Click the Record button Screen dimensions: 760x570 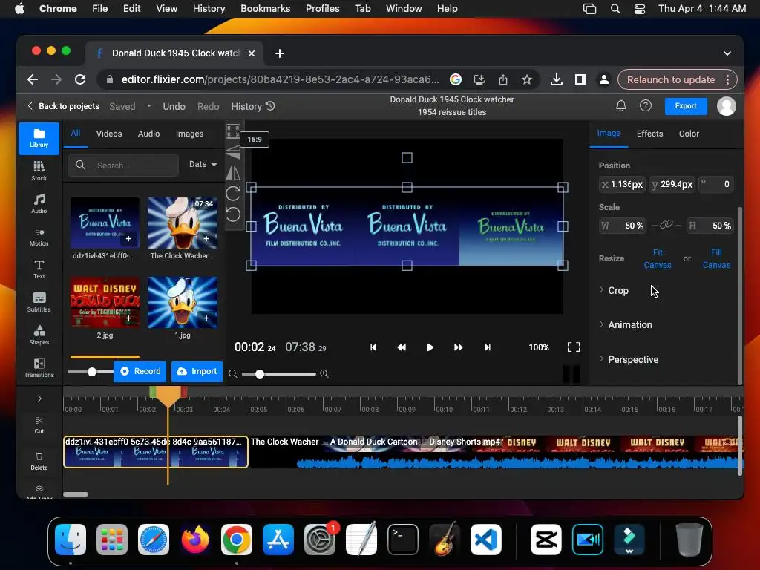(140, 371)
